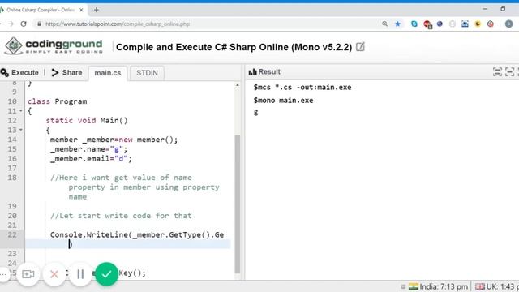519x292 pixels.
Task: Click the editor scroll up arrow
Action: click(238, 85)
